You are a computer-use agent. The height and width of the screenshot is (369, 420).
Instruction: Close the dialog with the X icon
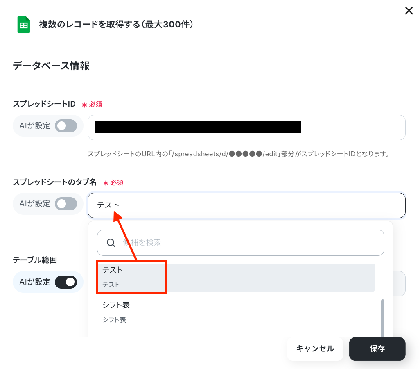(409, 11)
